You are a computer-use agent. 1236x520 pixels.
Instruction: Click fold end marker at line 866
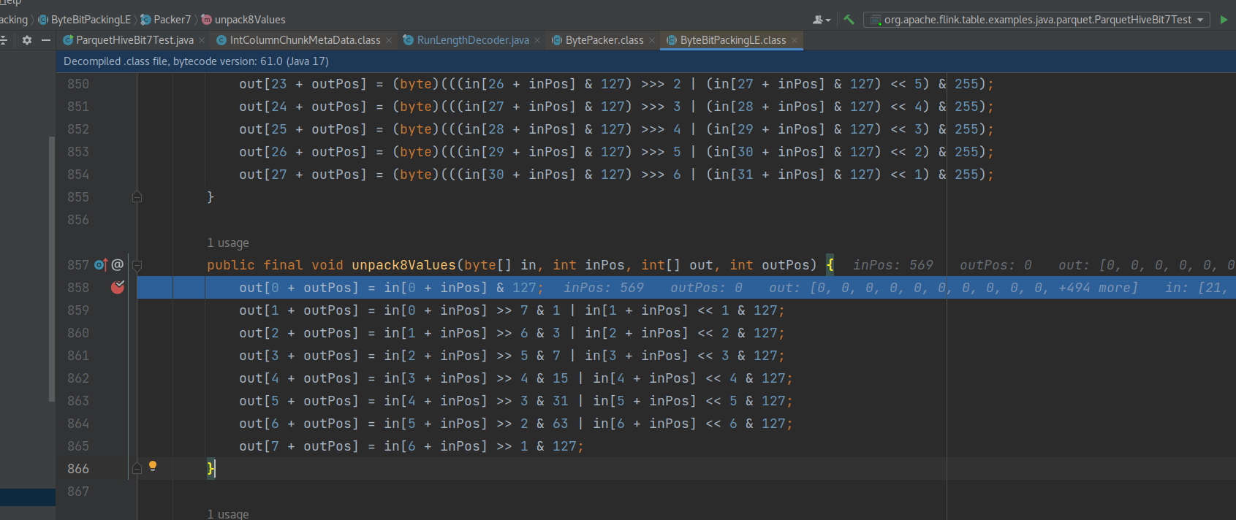[137, 468]
